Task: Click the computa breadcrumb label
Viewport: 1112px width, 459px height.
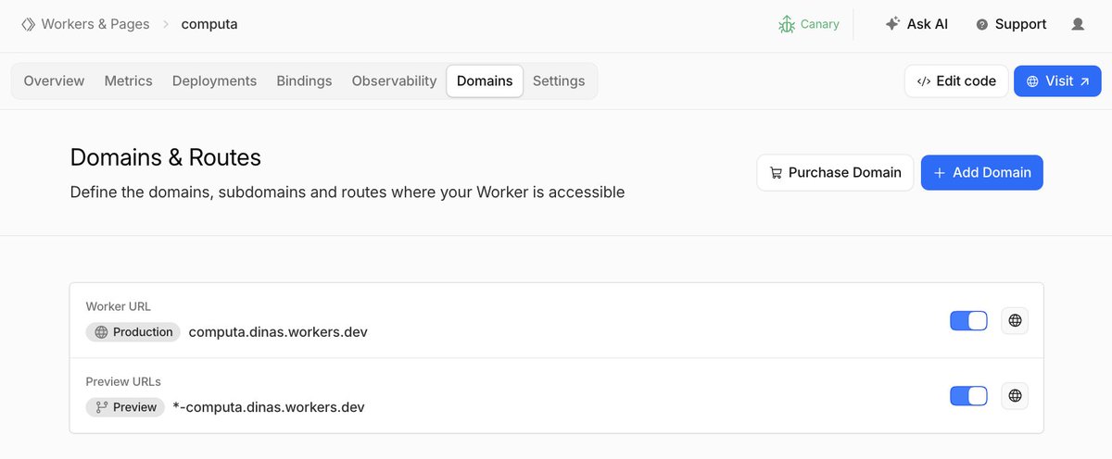Action: click(209, 24)
